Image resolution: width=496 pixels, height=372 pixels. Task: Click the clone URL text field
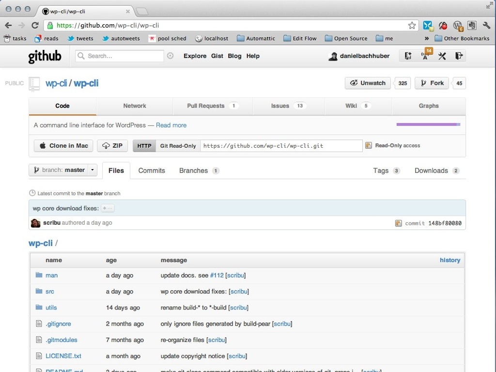(x=281, y=146)
